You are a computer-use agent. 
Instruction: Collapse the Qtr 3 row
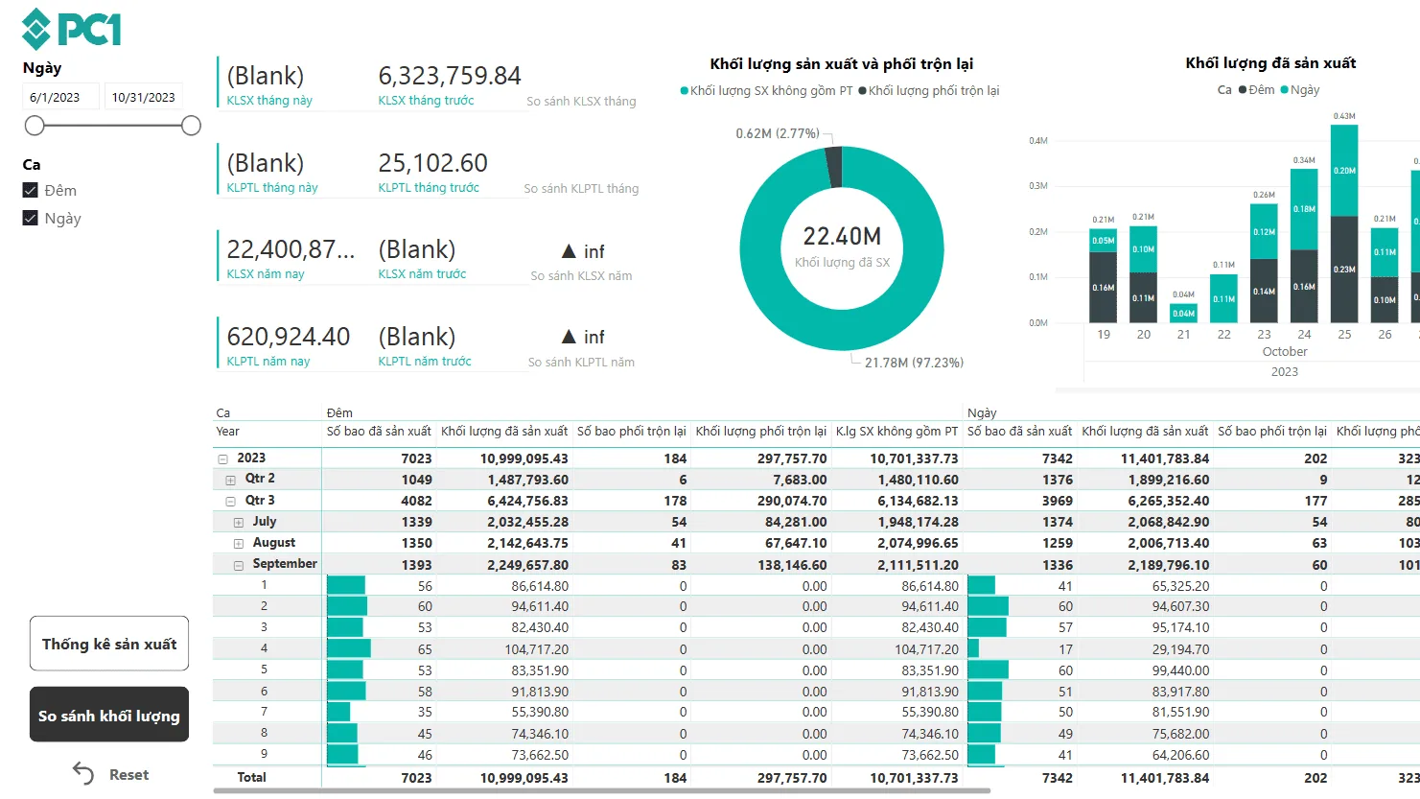(x=230, y=501)
